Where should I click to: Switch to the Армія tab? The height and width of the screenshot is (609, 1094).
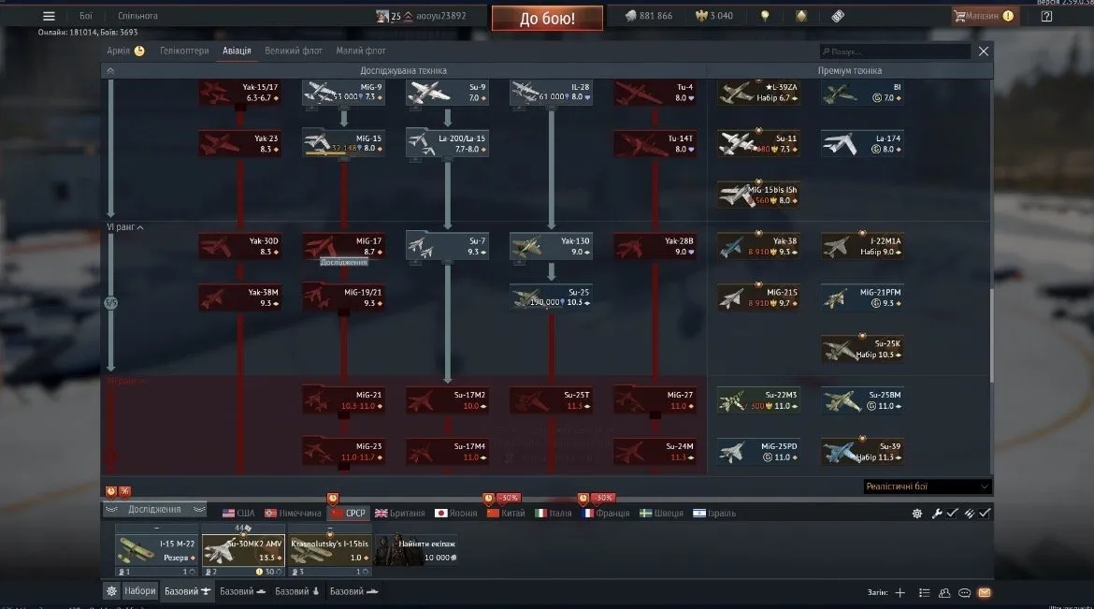(x=125, y=51)
